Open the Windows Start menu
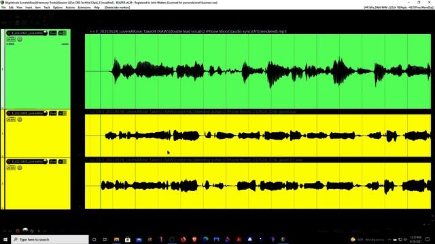The image size is (435, 244). [x=5, y=239]
